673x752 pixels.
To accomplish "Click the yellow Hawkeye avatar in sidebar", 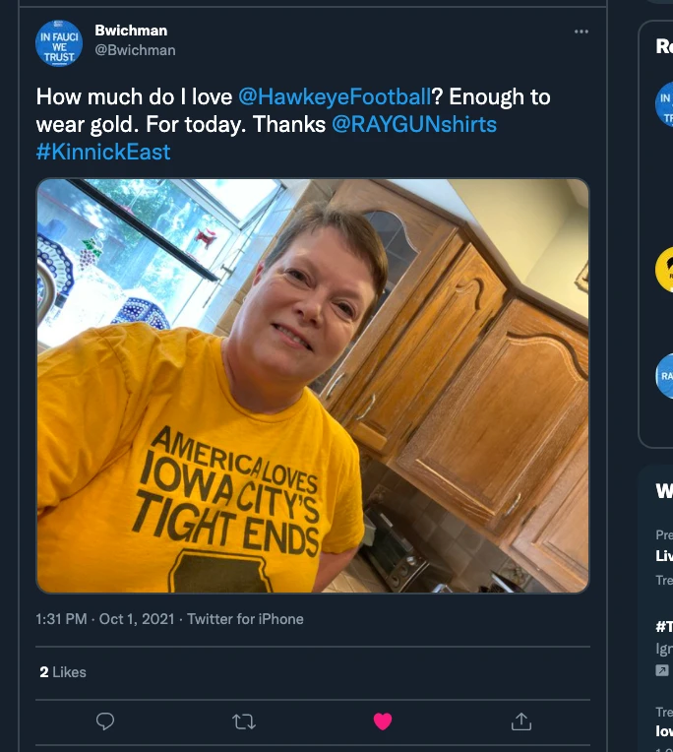I will [665, 270].
